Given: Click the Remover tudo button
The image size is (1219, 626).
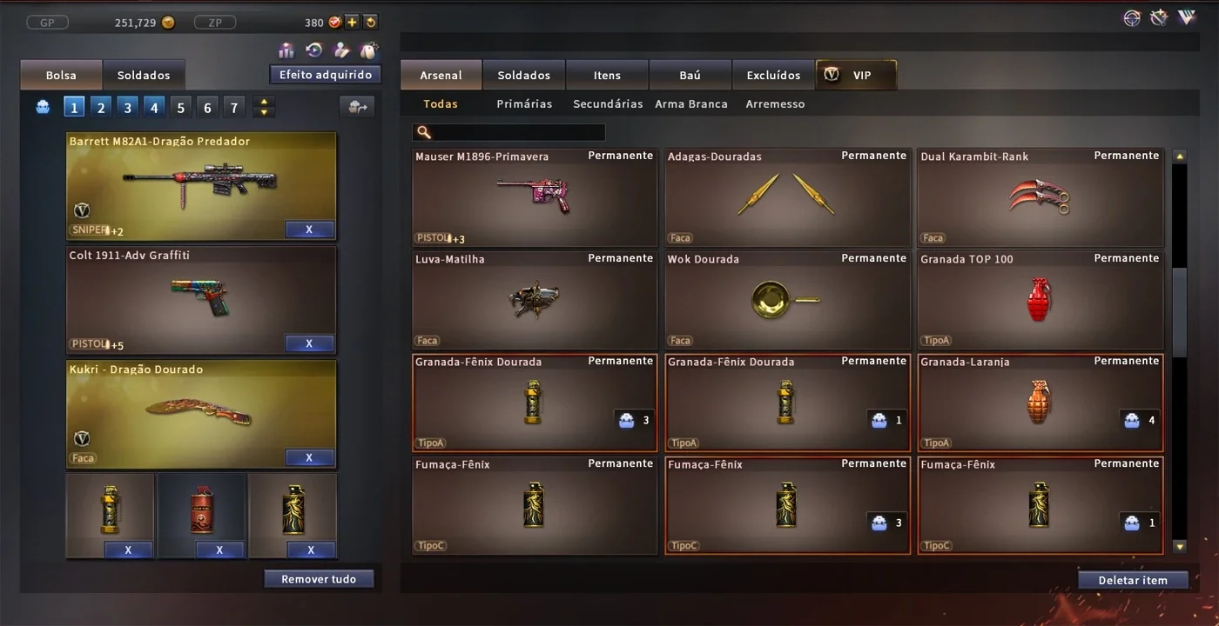Looking at the screenshot, I should 319,579.
